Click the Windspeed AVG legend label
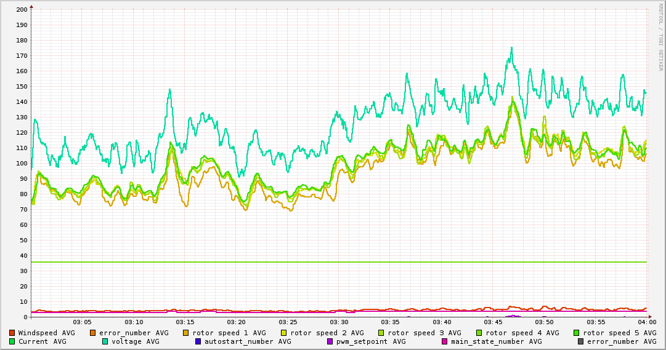This screenshot has height=350, width=666. 46,333
